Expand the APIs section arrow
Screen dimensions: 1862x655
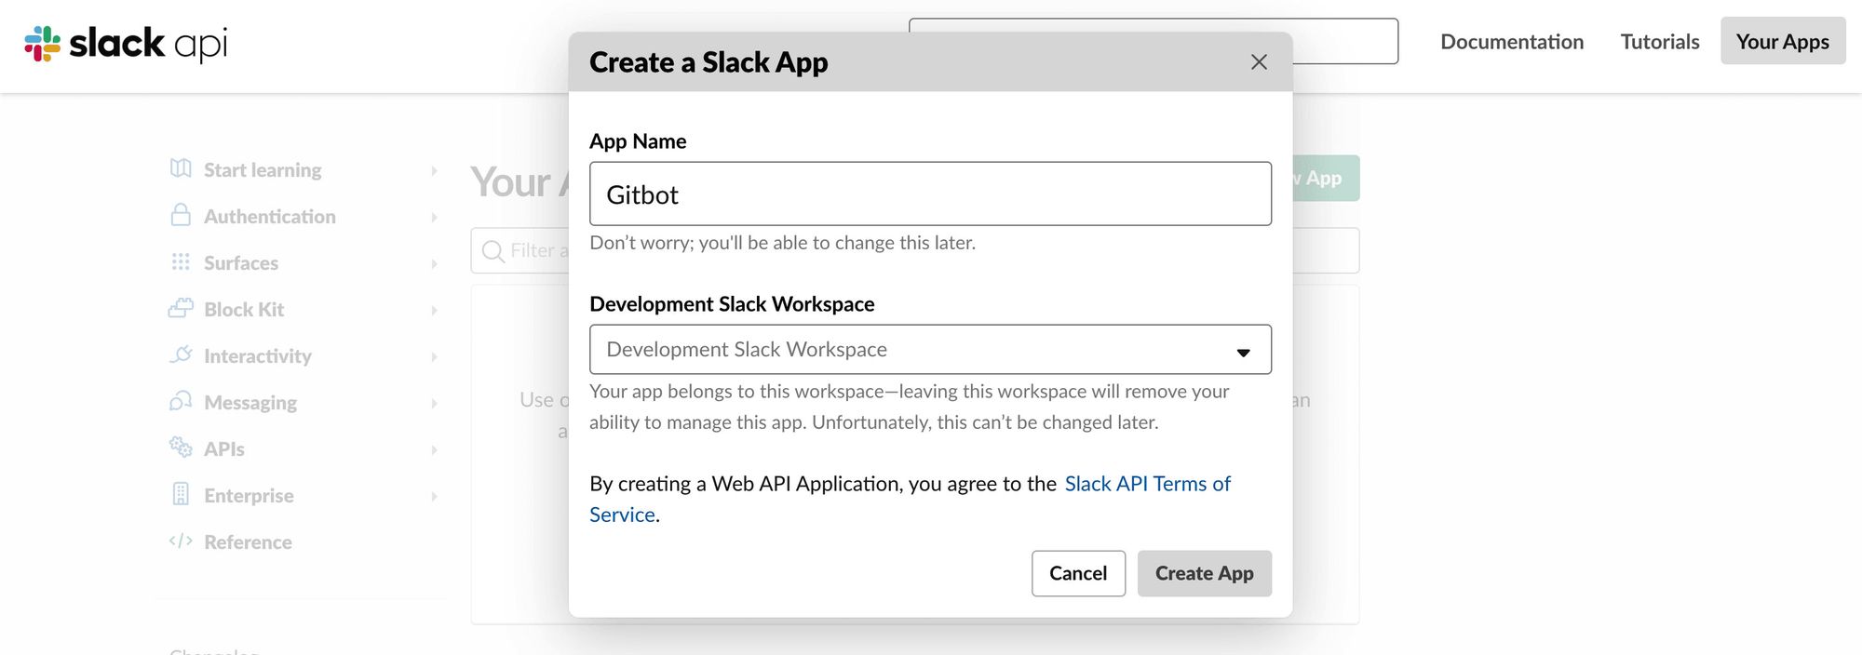[x=434, y=449]
